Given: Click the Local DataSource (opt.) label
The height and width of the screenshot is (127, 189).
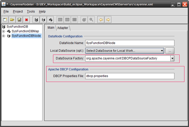Looking at the screenshot, I should click(x=67, y=51).
